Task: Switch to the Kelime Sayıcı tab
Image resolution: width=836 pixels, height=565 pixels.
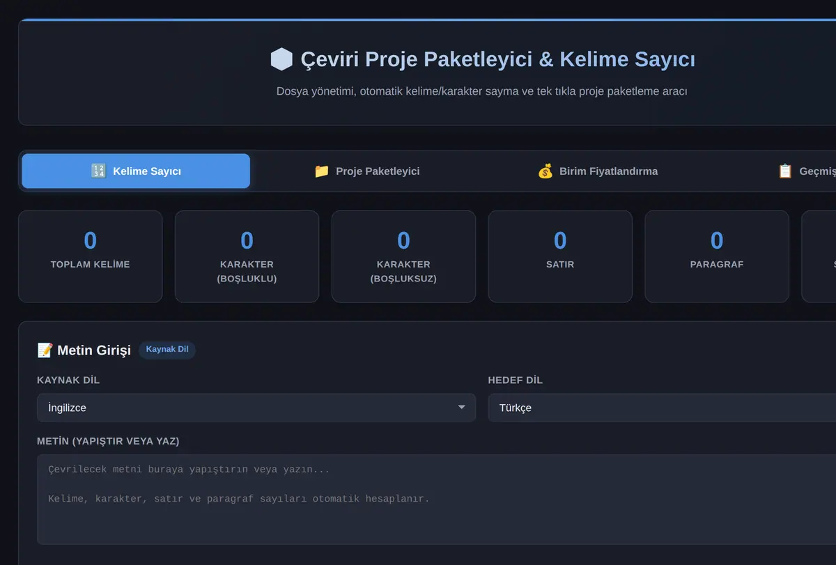Action: pos(136,171)
